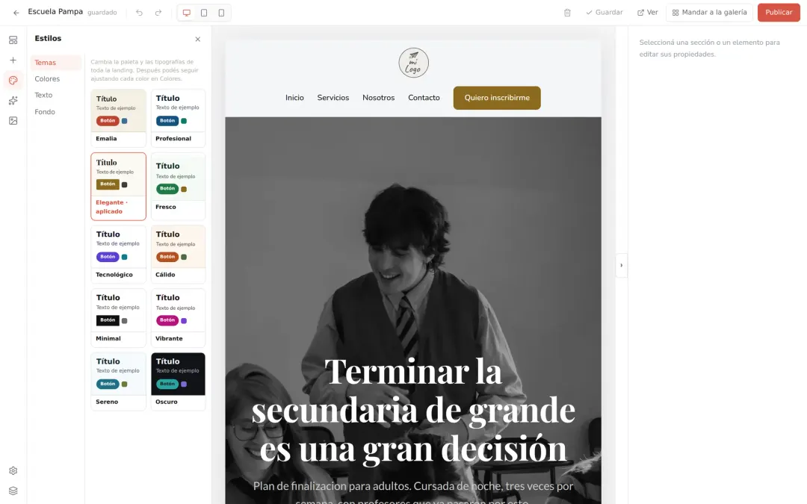This screenshot has height=504, width=807.
Task: Click the plus add-element icon
Action: (13, 60)
